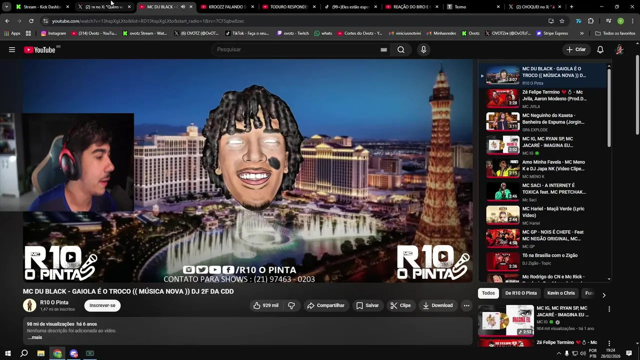Share the video via Compartilhar
The width and height of the screenshot is (640, 360).
pyautogui.click(x=325, y=305)
